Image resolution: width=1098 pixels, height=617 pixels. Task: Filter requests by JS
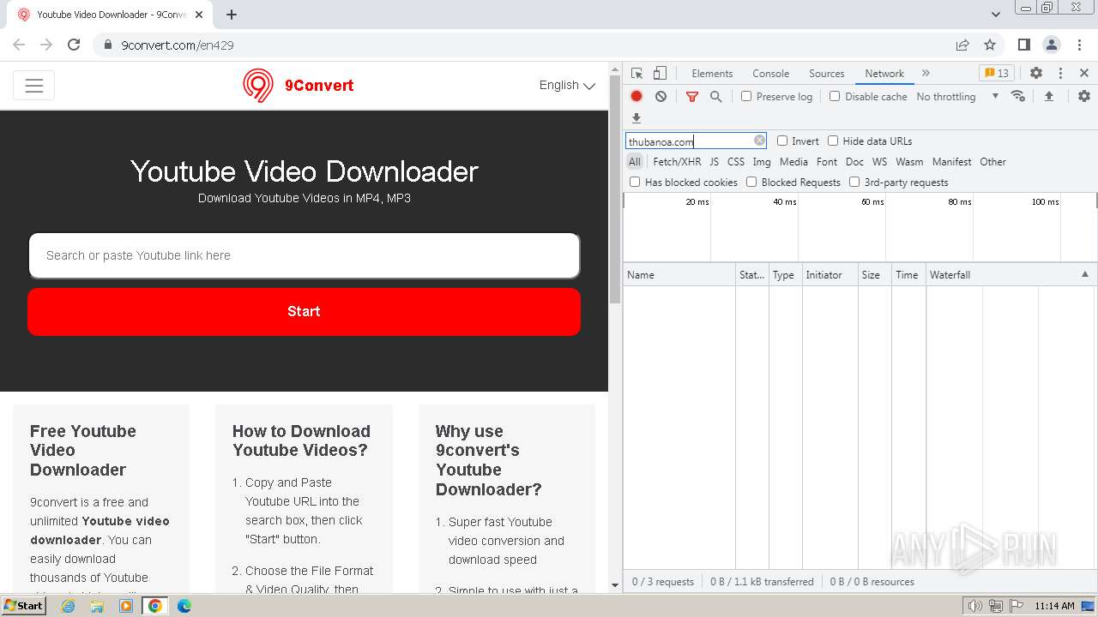[x=714, y=162]
